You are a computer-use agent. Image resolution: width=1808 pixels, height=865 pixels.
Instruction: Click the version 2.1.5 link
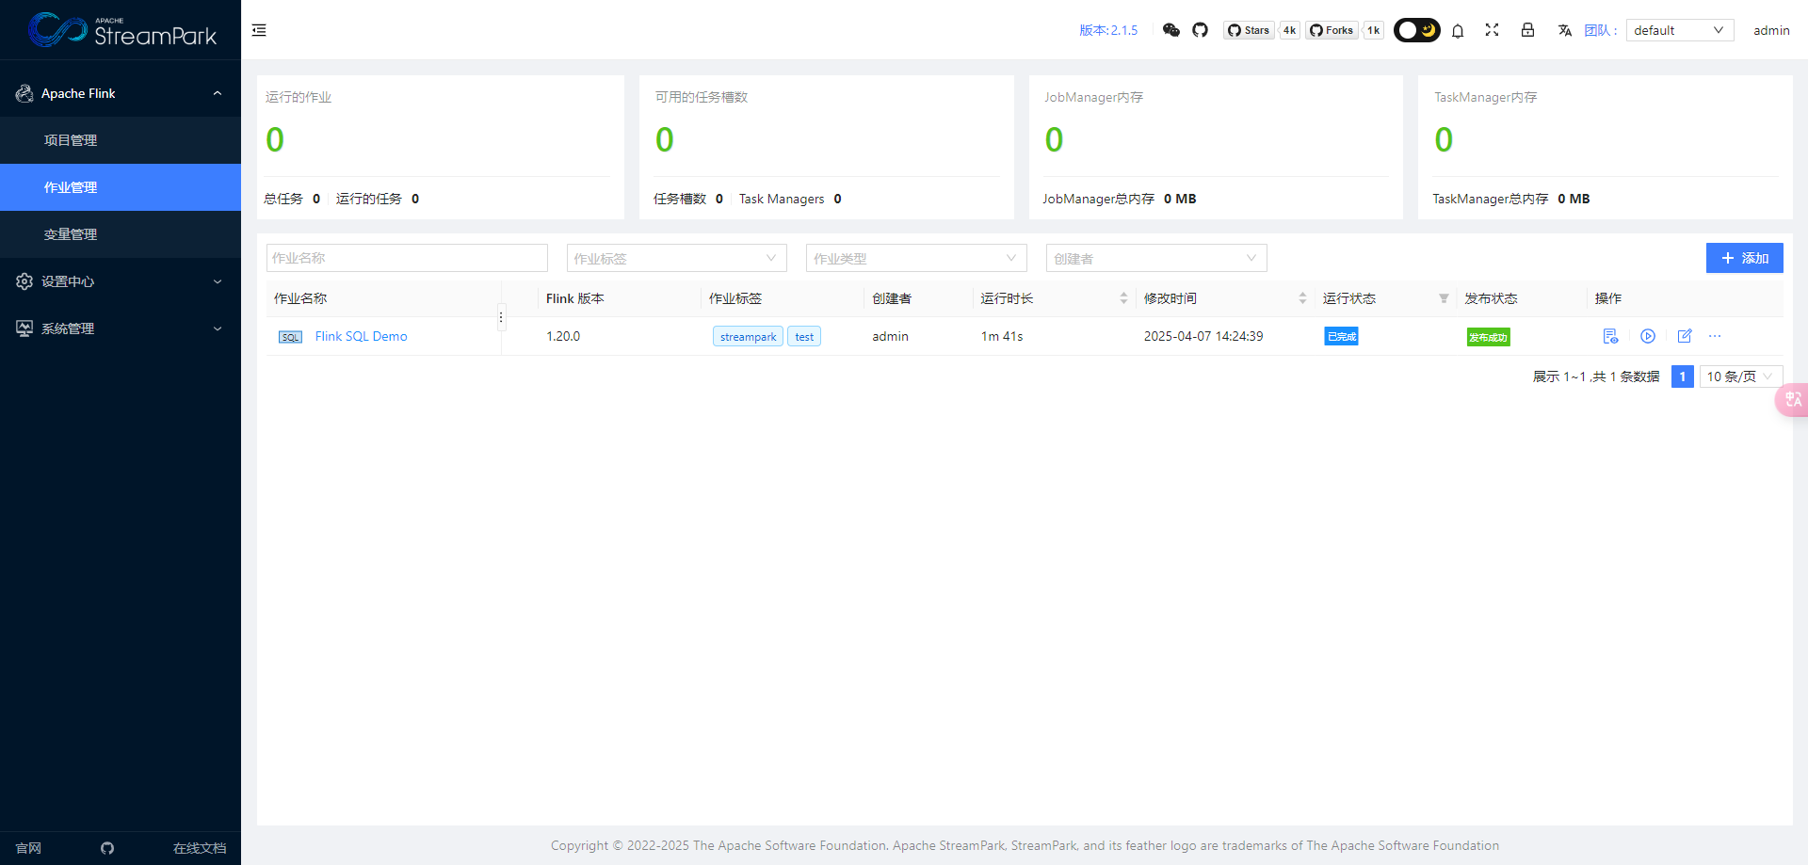(x=1108, y=30)
